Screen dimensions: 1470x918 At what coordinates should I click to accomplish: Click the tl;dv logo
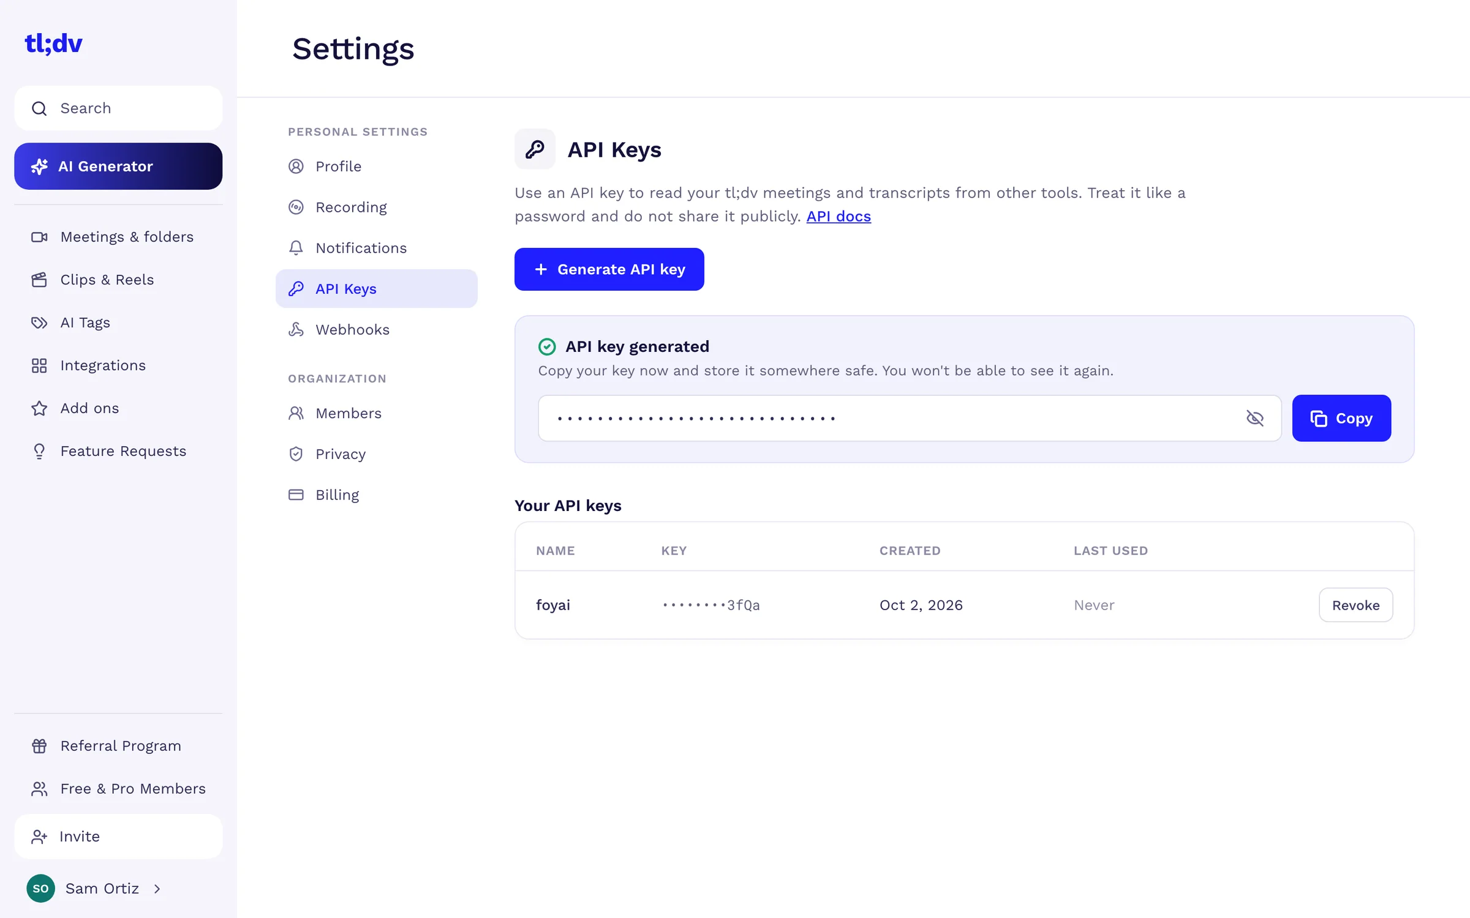[53, 43]
